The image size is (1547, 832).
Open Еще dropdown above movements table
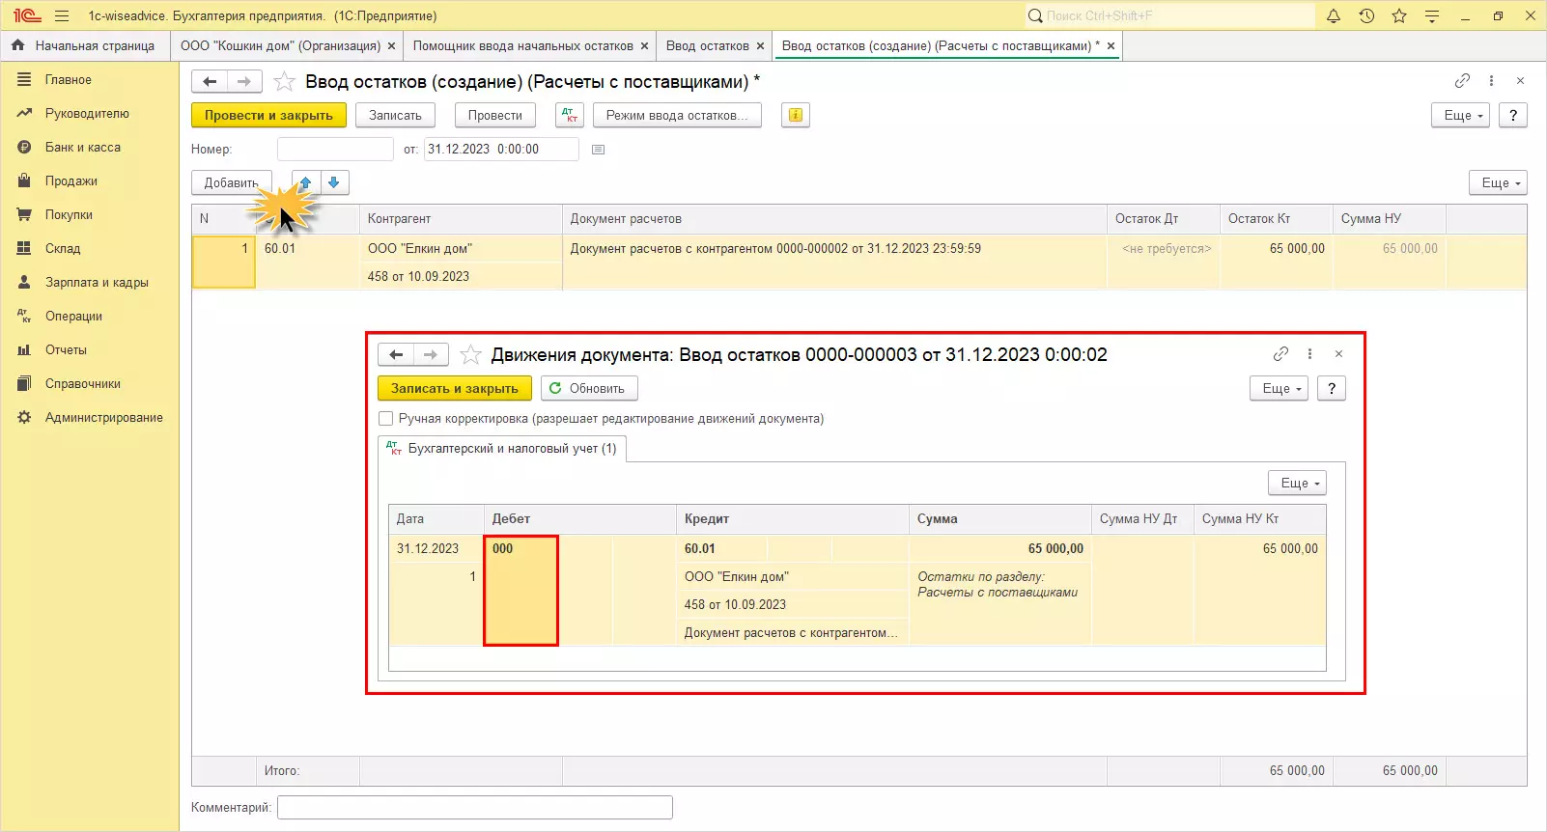[x=1297, y=483]
